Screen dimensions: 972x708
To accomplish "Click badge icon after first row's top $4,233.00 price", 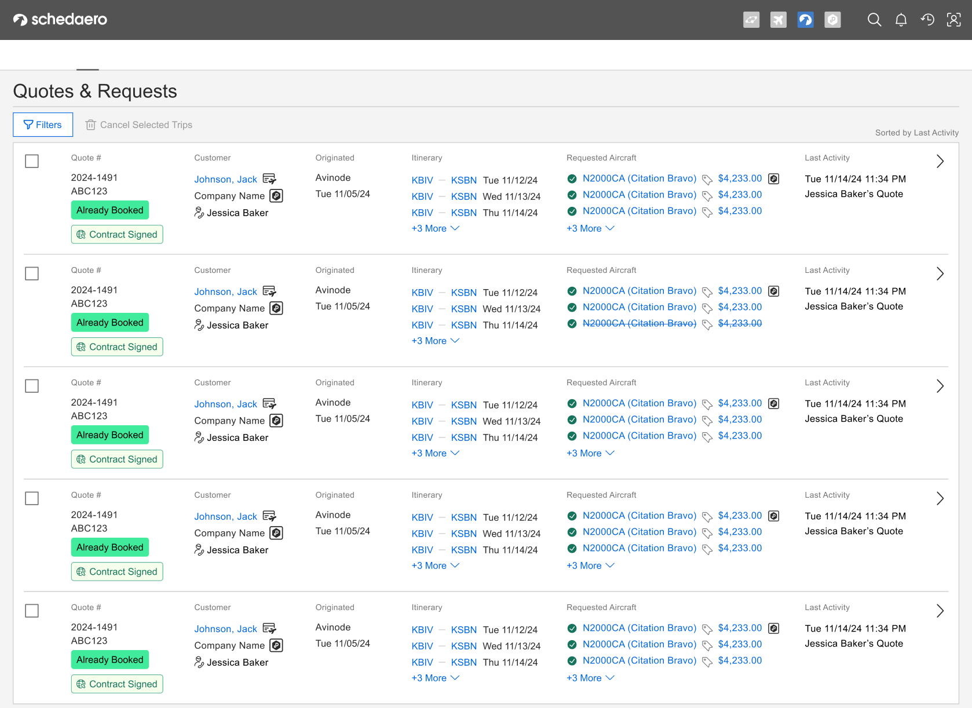I will pos(774,178).
